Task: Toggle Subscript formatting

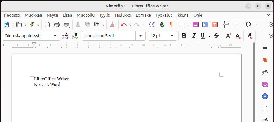Action: (x=238, y=36)
